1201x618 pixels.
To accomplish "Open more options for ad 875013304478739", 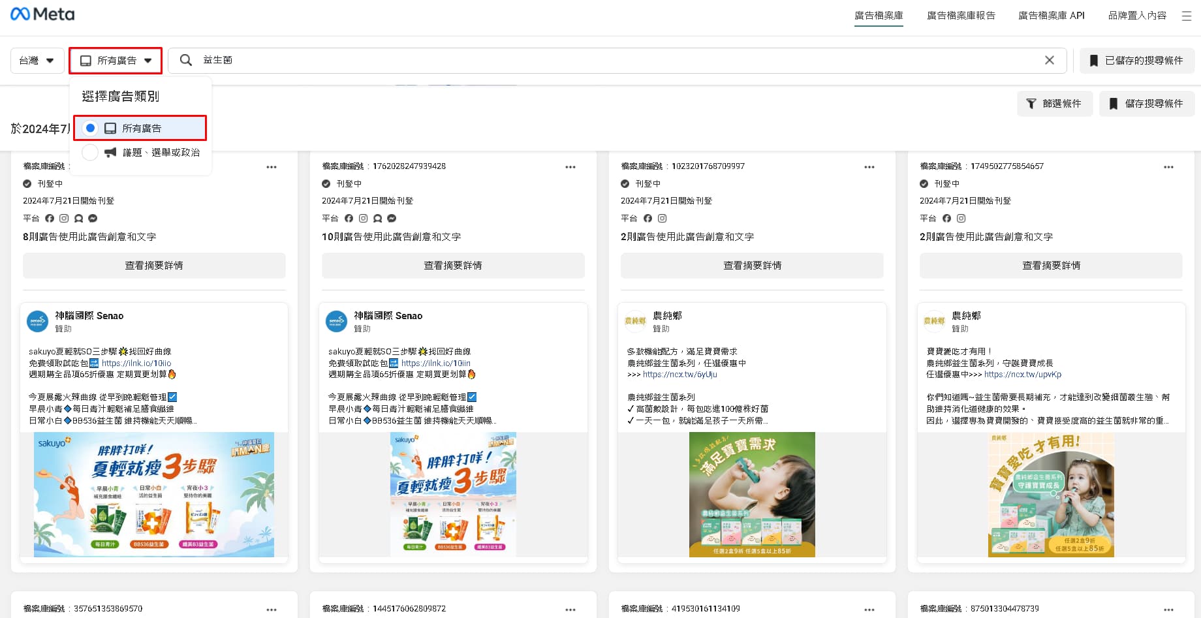I will pyautogui.click(x=1168, y=610).
